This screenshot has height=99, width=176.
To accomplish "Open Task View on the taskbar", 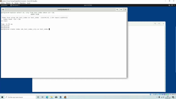I will pyautogui.click(x=43, y=97).
